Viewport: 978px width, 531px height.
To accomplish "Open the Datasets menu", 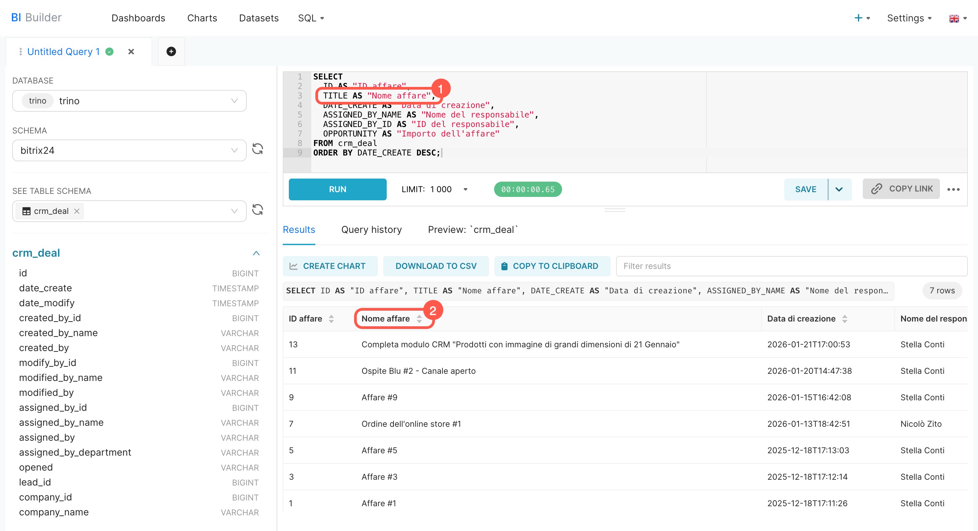I will (x=259, y=18).
